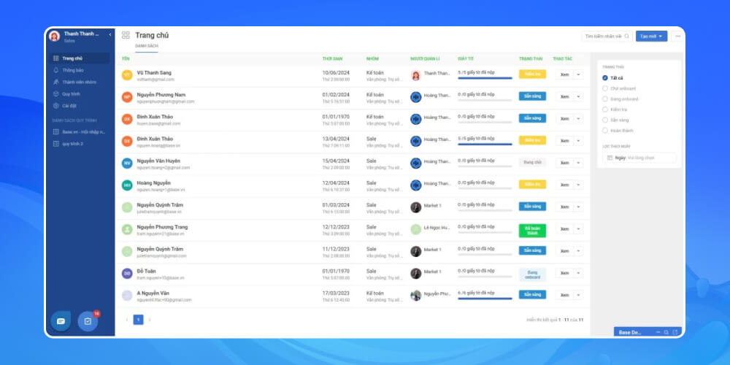Click the VT avatar of Vũ Thanh Sang

click(x=127, y=75)
